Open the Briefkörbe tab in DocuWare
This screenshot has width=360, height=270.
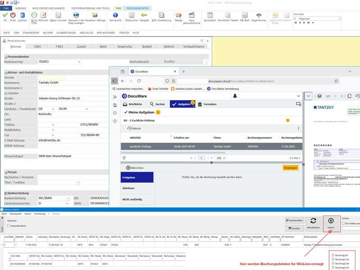[133, 104]
